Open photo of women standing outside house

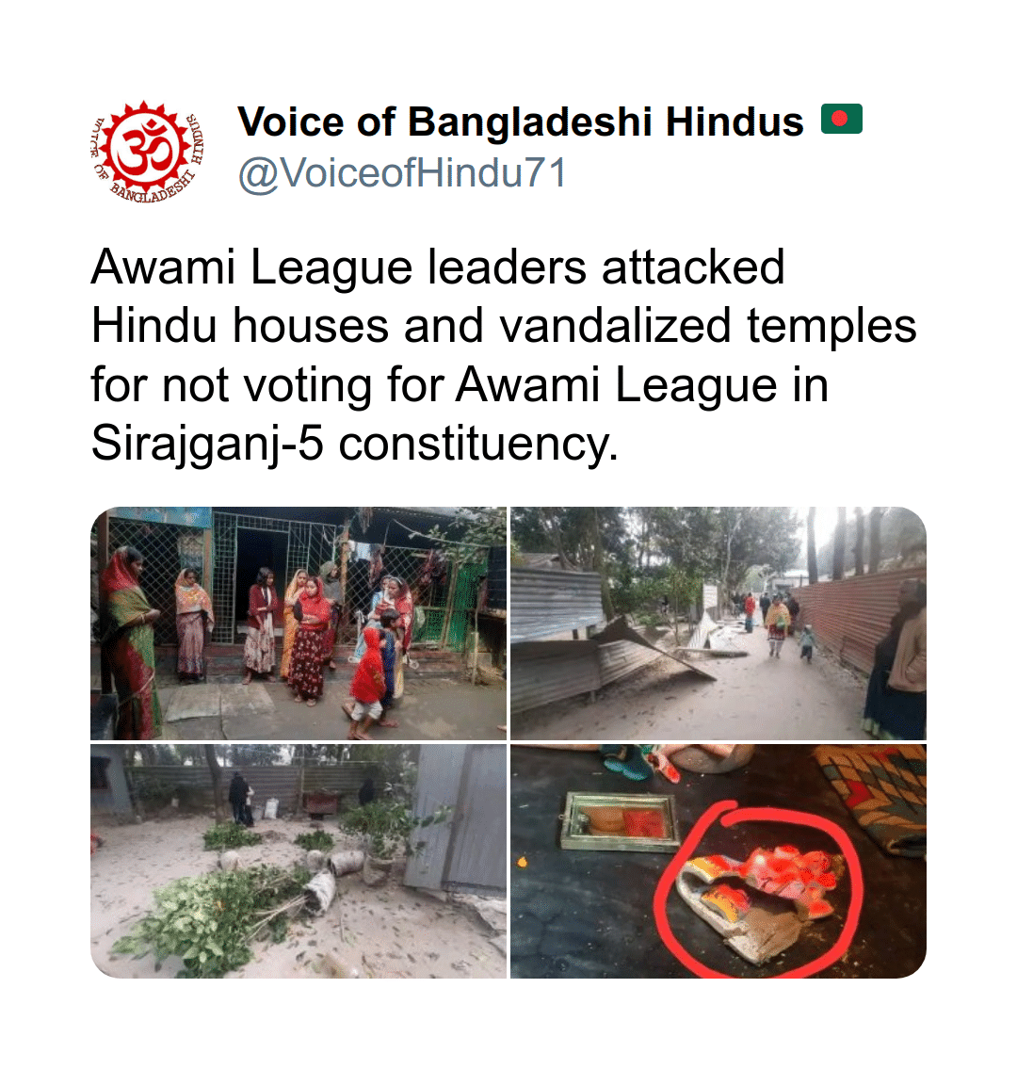299,624
